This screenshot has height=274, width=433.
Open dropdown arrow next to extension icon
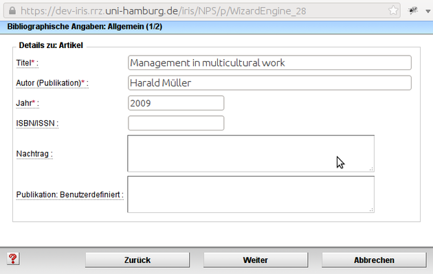click(x=428, y=11)
